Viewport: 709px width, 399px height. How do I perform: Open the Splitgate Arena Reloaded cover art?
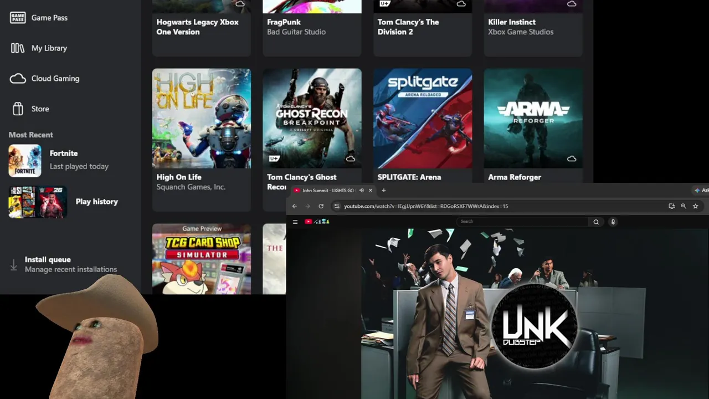[x=423, y=119]
